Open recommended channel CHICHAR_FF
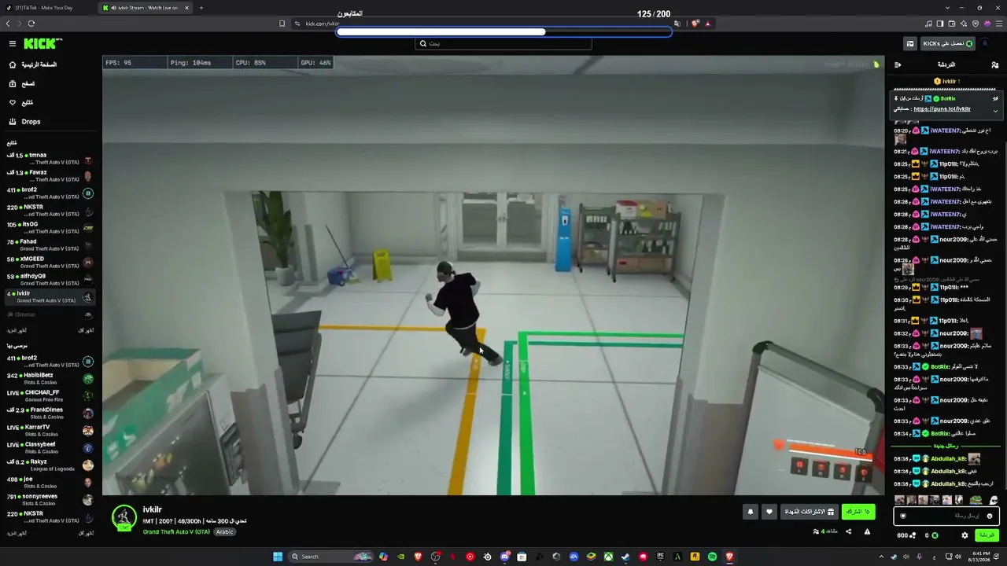The image size is (1007, 566). click(50, 395)
